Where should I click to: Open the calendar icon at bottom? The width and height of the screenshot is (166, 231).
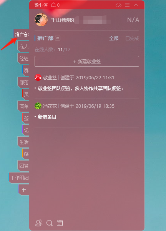point(60,223)
